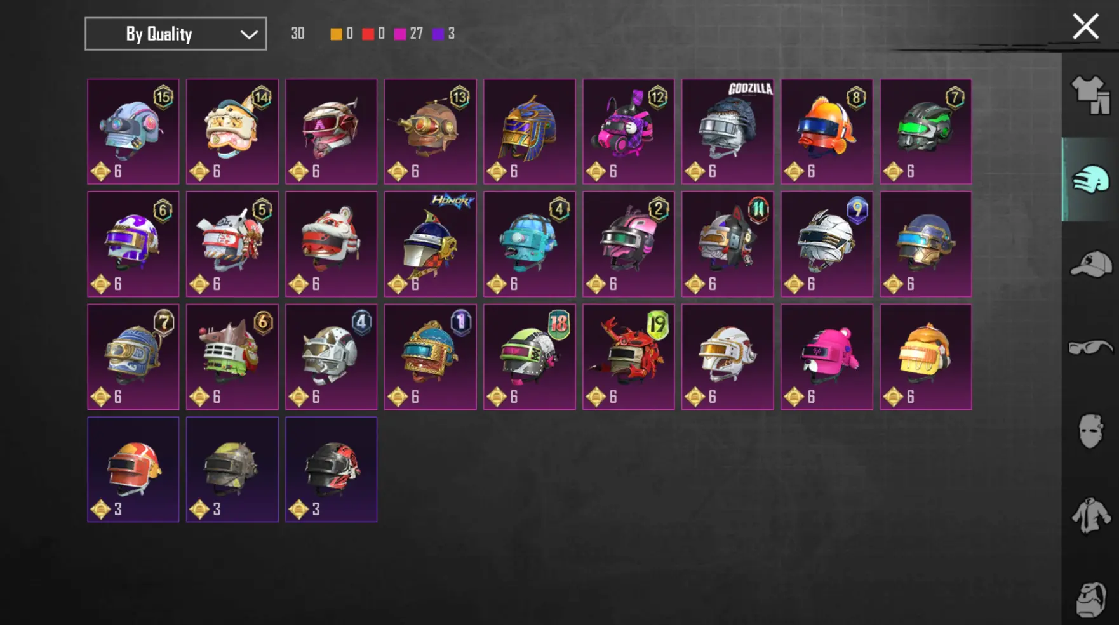1119x625 pixels.
Task: Select the helmet with level 15 badge
Action: [133, 131]
